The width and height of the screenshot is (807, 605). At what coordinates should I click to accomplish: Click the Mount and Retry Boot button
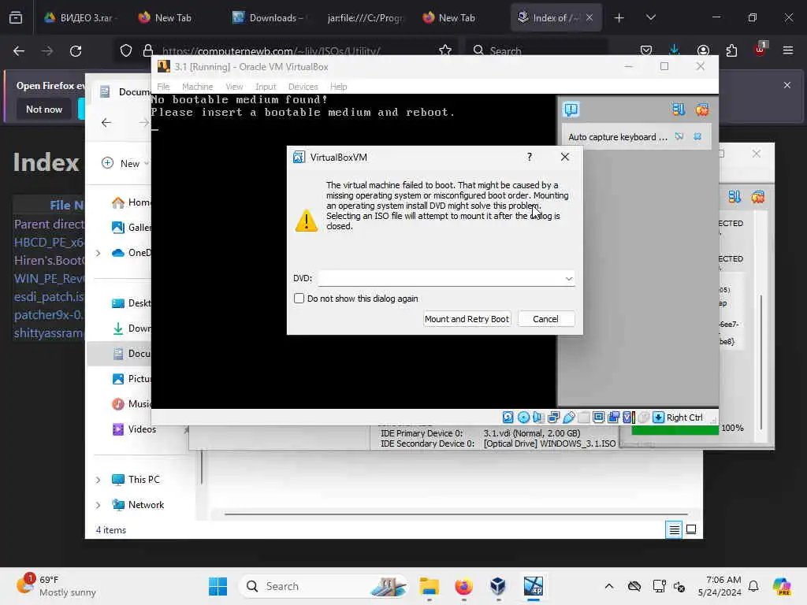[467, 319]
